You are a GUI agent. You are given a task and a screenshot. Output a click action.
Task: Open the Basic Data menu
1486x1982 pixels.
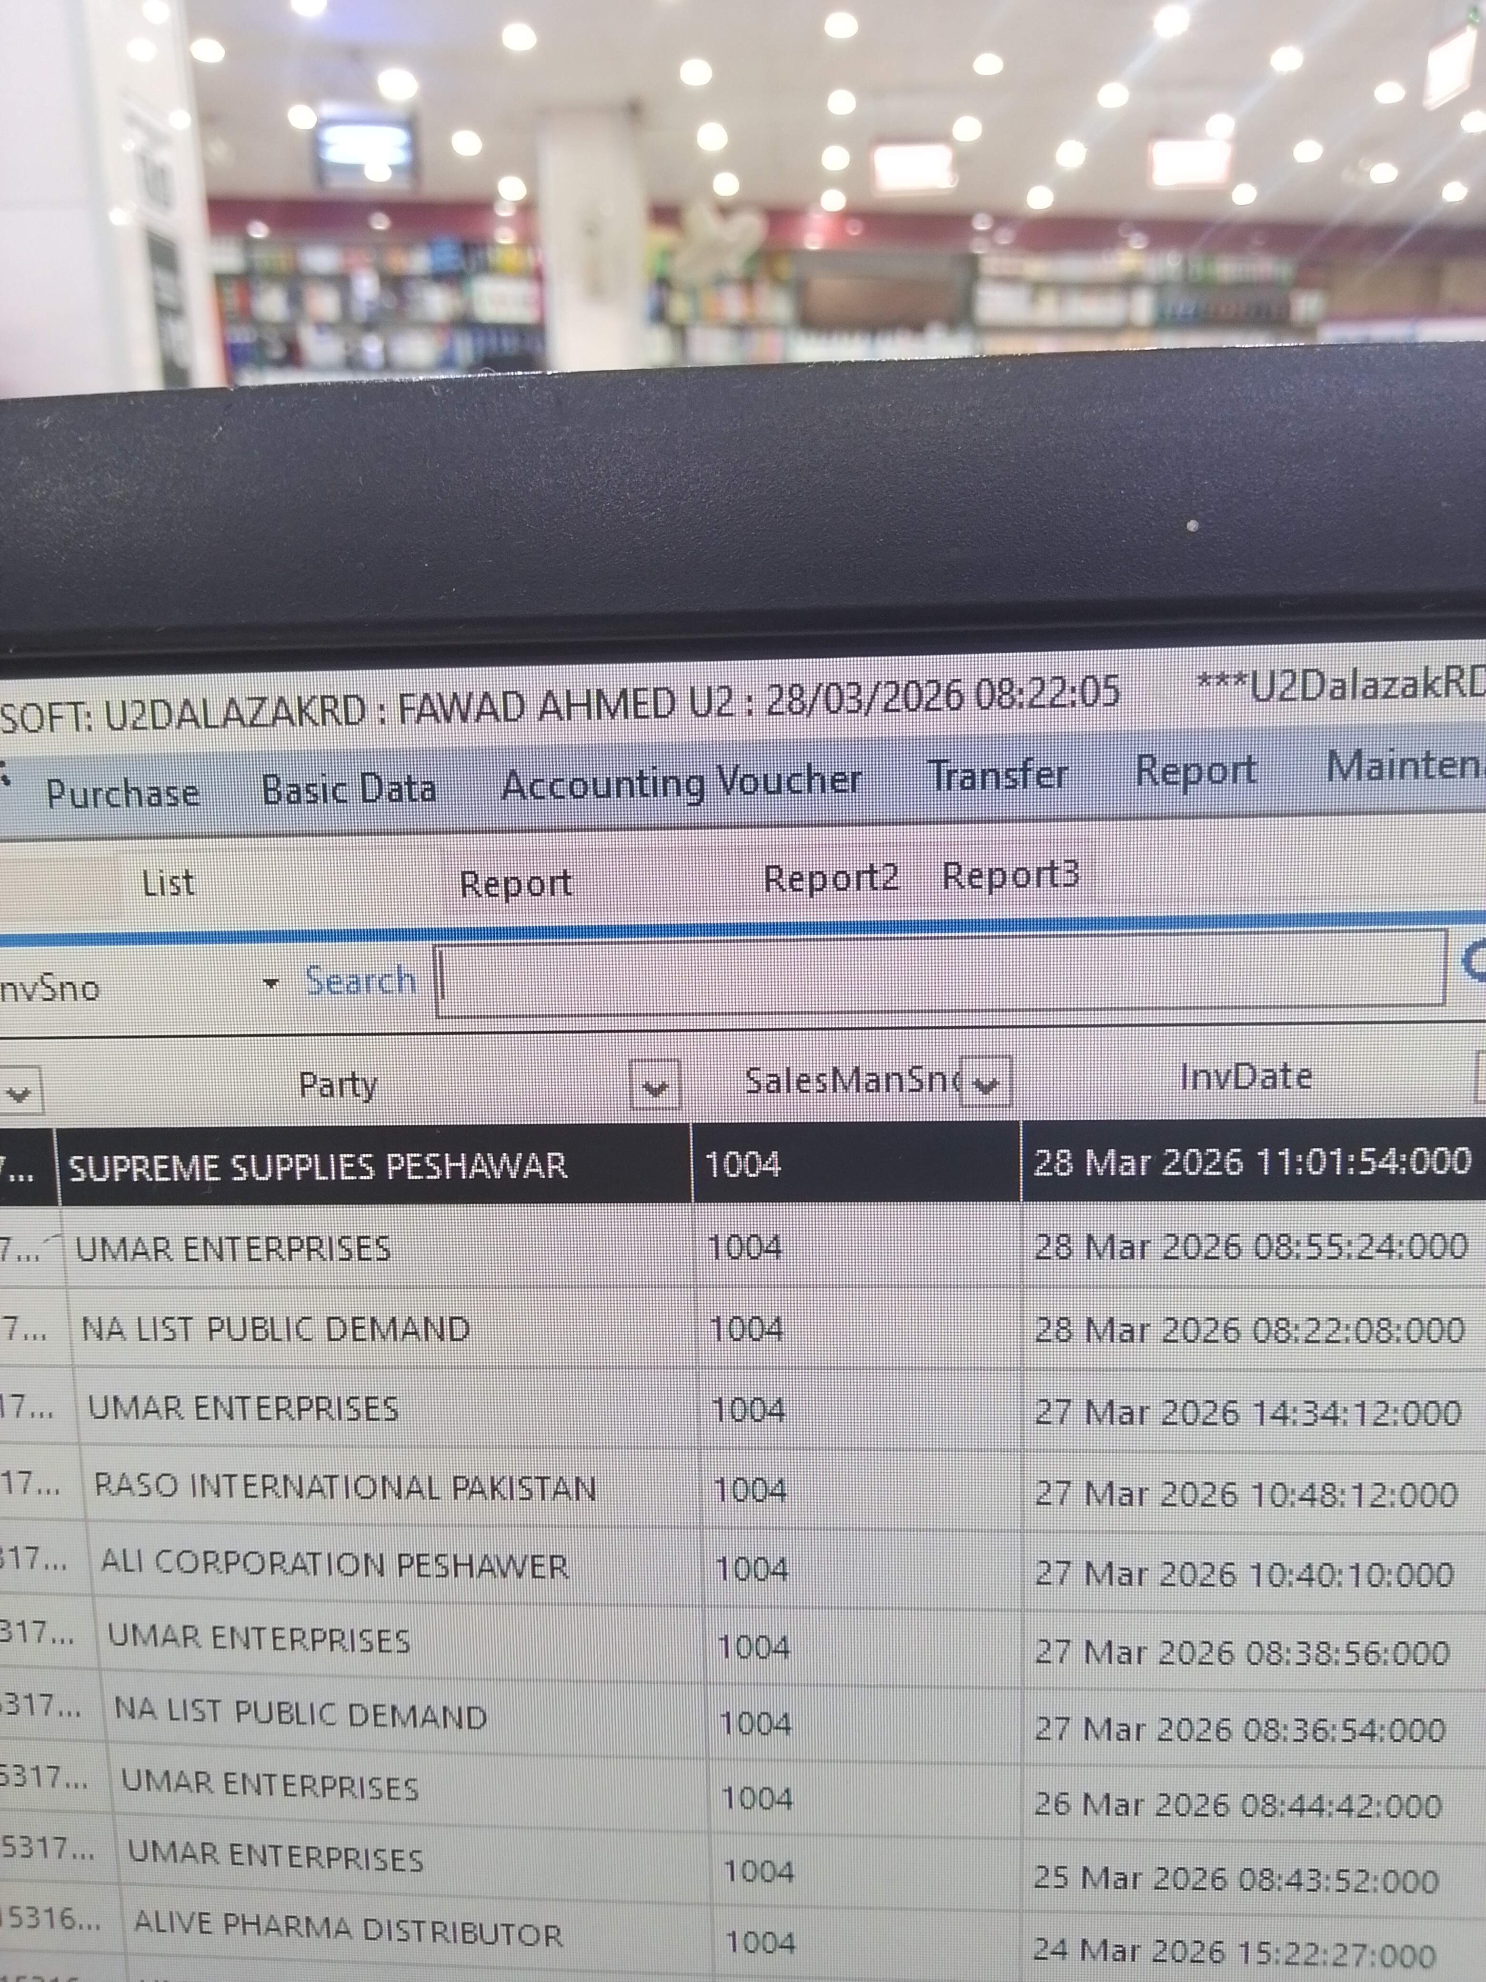(x=349, y=789)
